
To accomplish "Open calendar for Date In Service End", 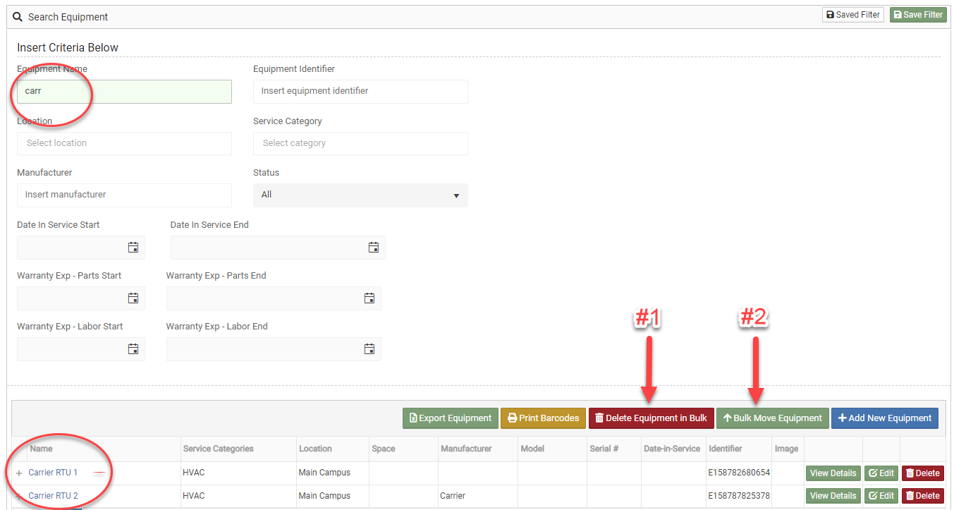I will 373,248.
